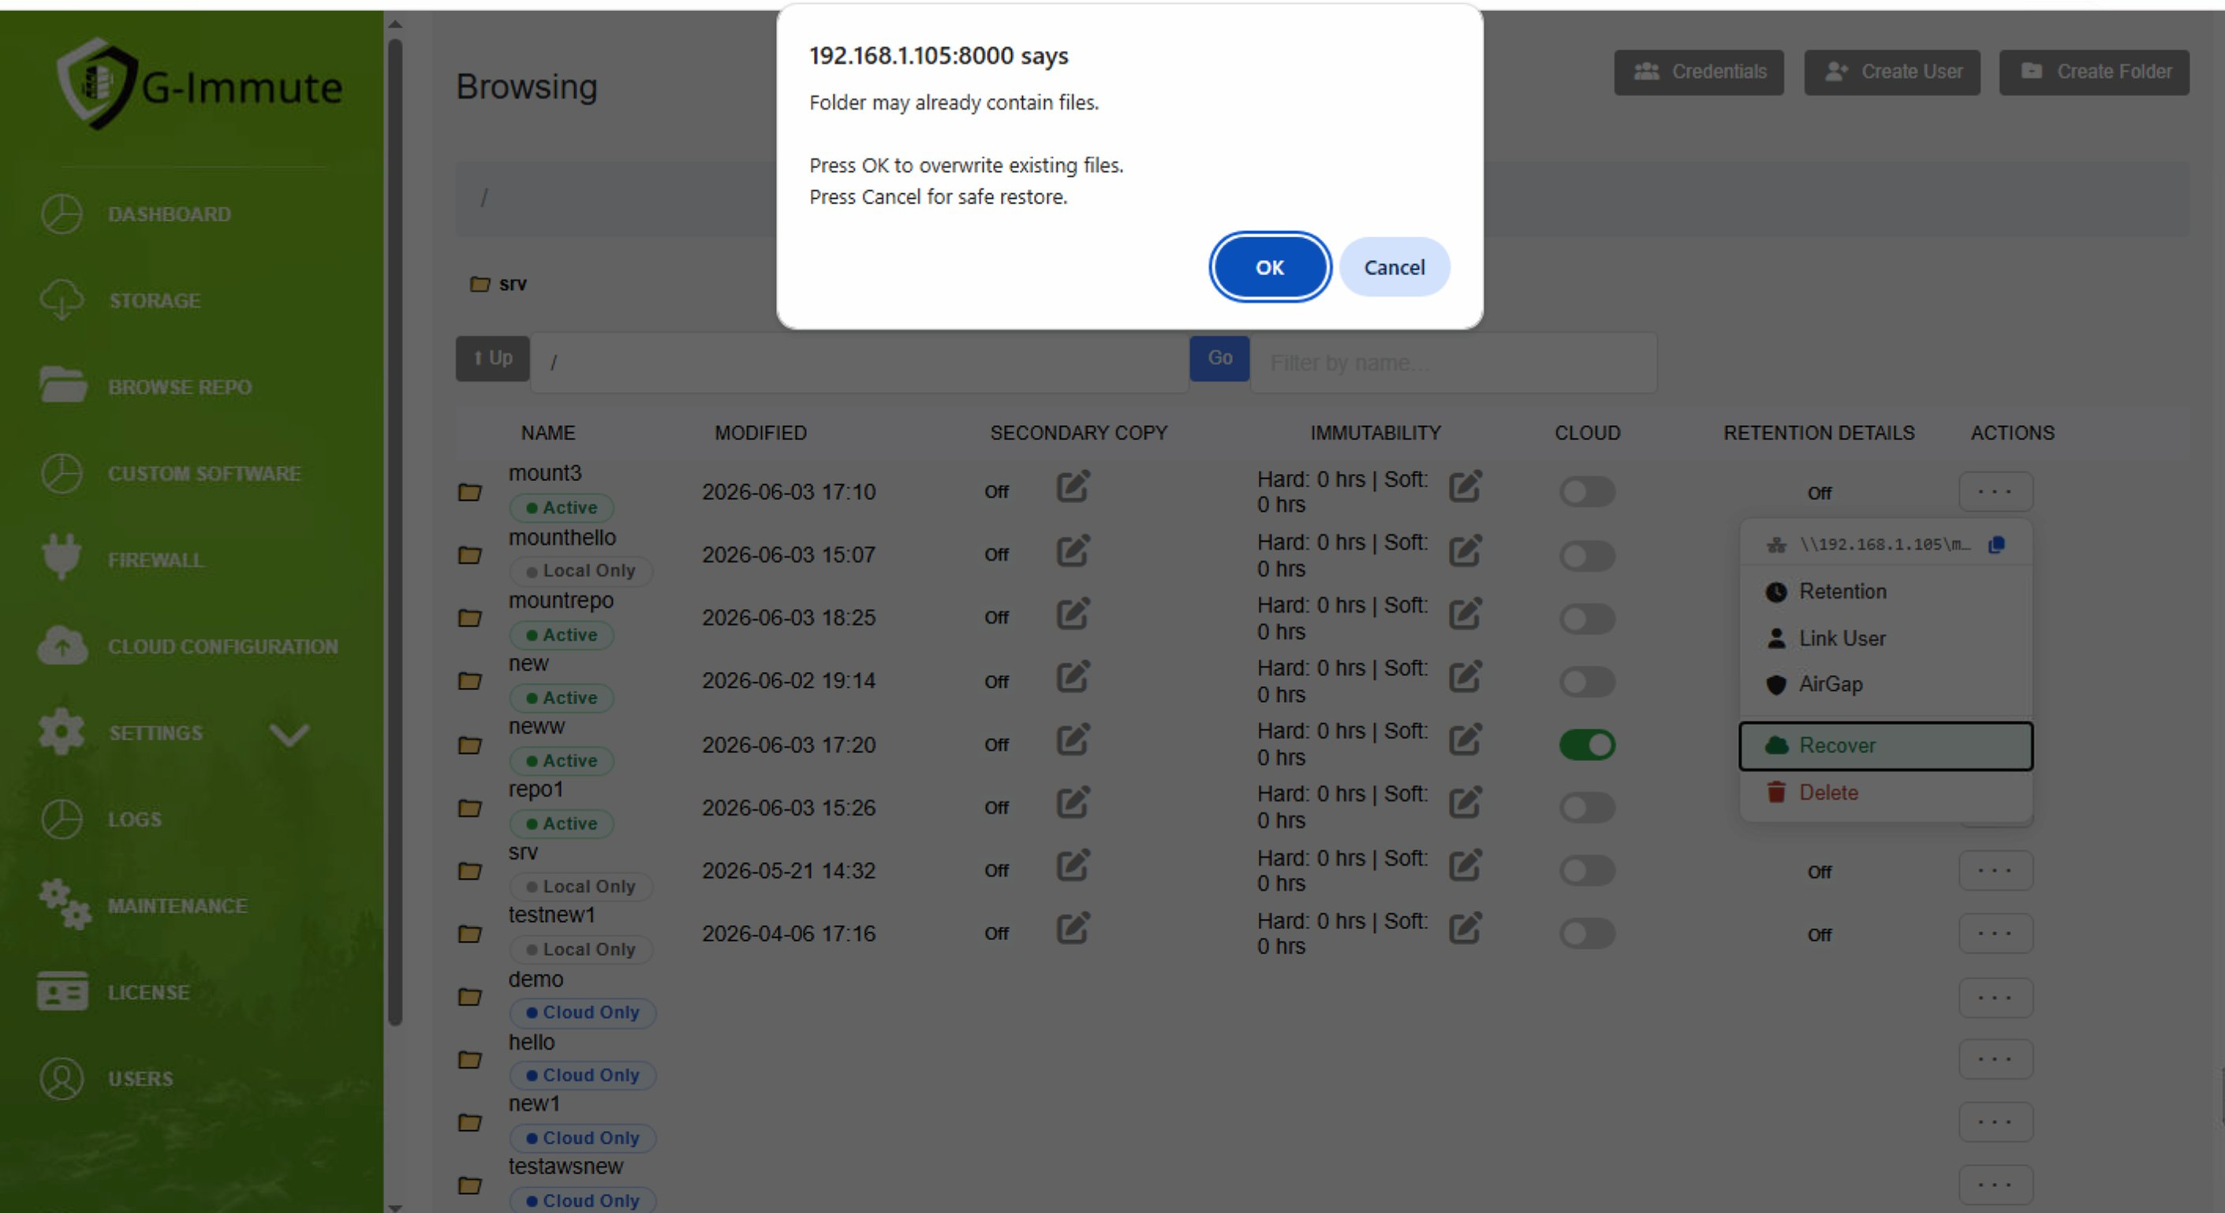Click Cancel for safe restore

pyautogui.click(x=1394, y=267)
